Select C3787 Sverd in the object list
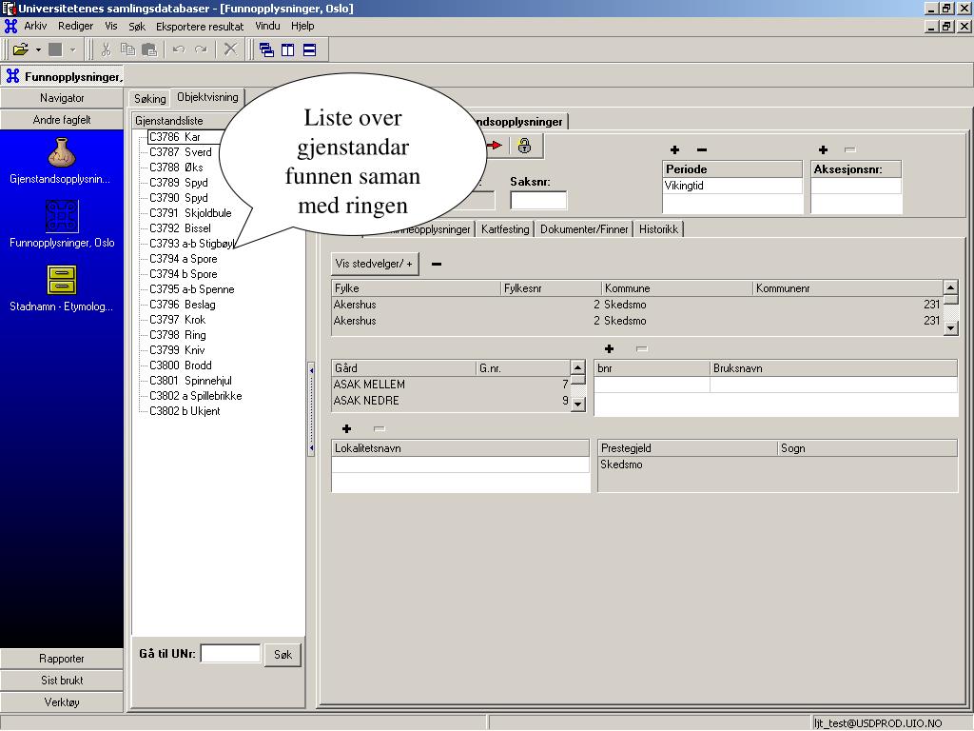The width and height of the screenshot is (974, 731). 180,151
